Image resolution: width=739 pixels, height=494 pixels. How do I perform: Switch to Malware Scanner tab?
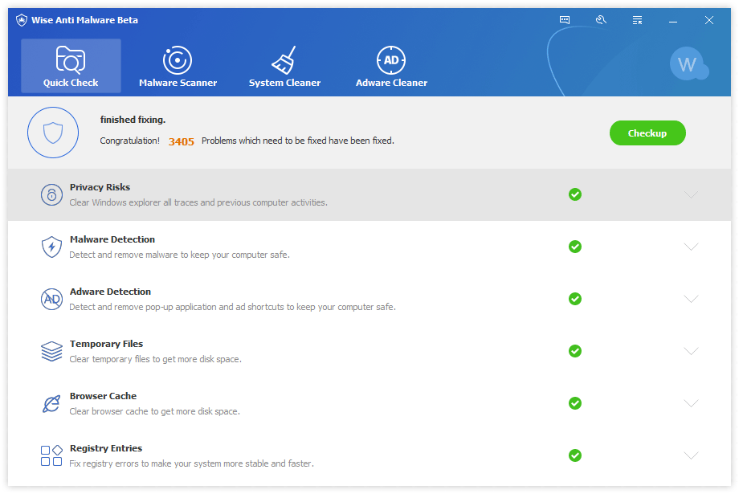pyautogui.click(x=178, y=66)
